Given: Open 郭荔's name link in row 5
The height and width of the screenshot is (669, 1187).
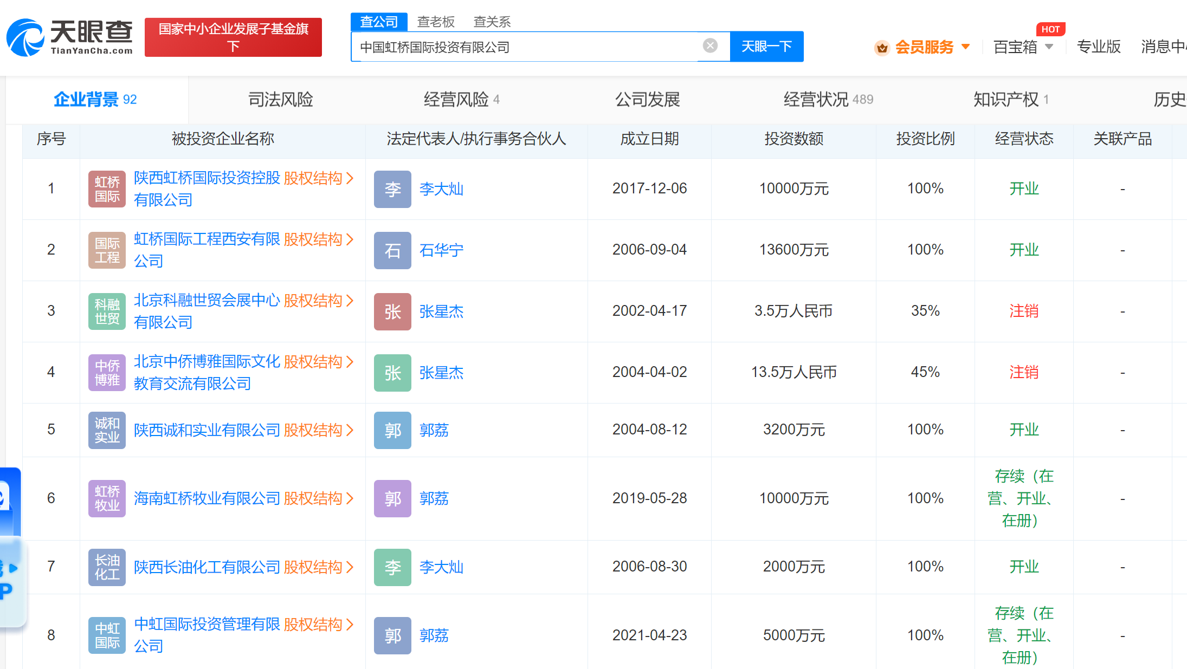Looking at the screenshot, I should (x=434, y=430).
